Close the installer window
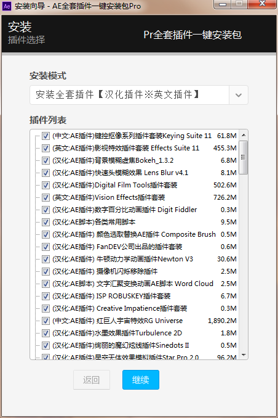The image size is (278, 418). tap(262, 4)
